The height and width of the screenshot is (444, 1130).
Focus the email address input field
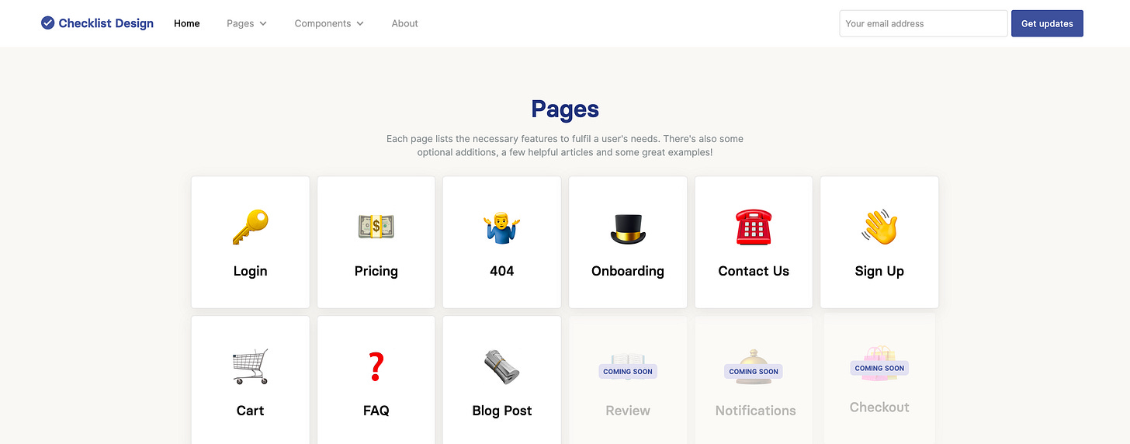coord(924,23)
